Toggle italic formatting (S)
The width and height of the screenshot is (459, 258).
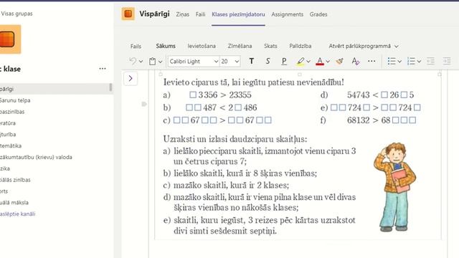click(x=268, y=61)
